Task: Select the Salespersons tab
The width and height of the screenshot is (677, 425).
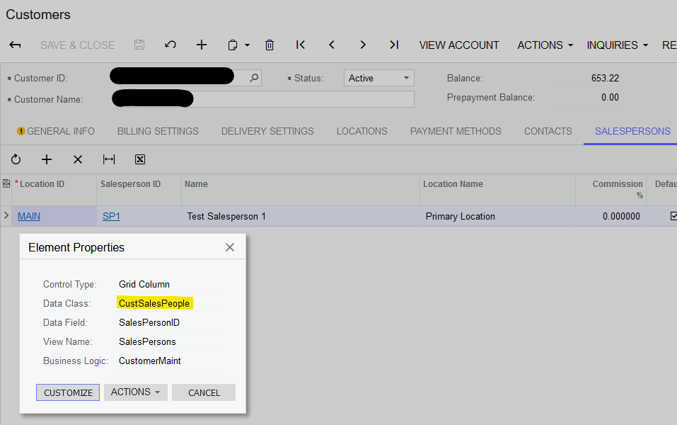Action: (x=632, y=131)
